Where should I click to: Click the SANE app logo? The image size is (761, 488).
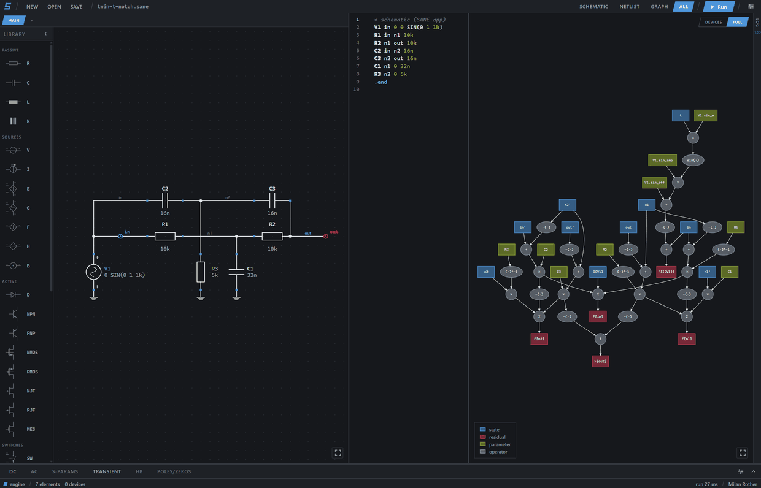click(7, 7)
